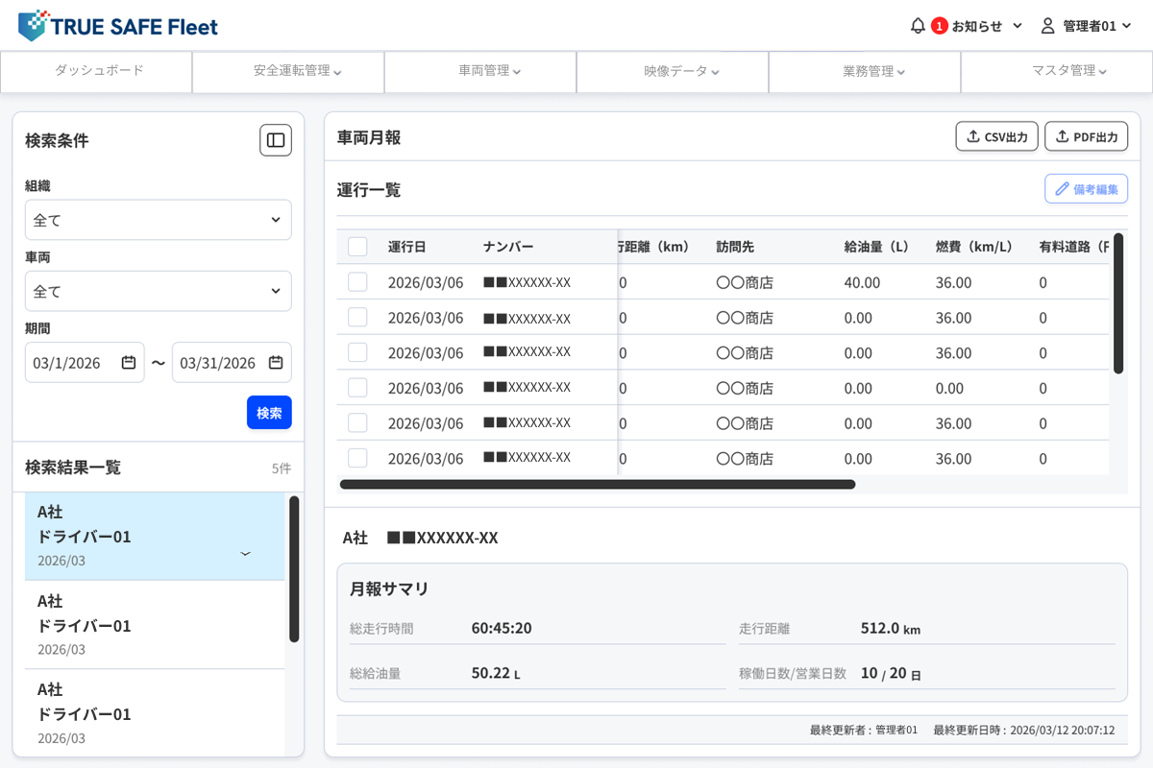This screenshot has width=1153, height=768.
Task: Click the 燃費（km/L） column header
Action: click(974, 247)
